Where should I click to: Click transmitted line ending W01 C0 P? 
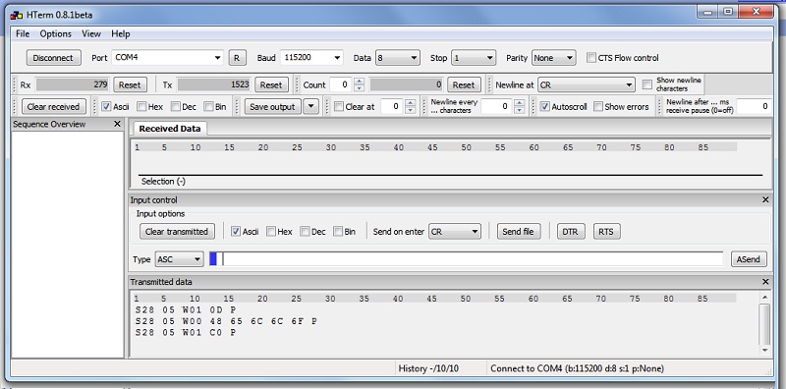click(186, 332)
